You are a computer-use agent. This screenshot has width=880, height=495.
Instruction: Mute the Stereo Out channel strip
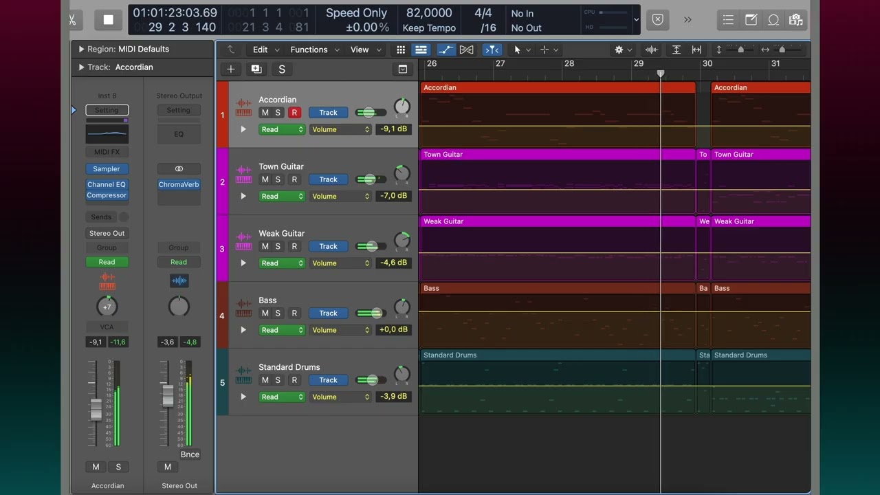(168, 467)
